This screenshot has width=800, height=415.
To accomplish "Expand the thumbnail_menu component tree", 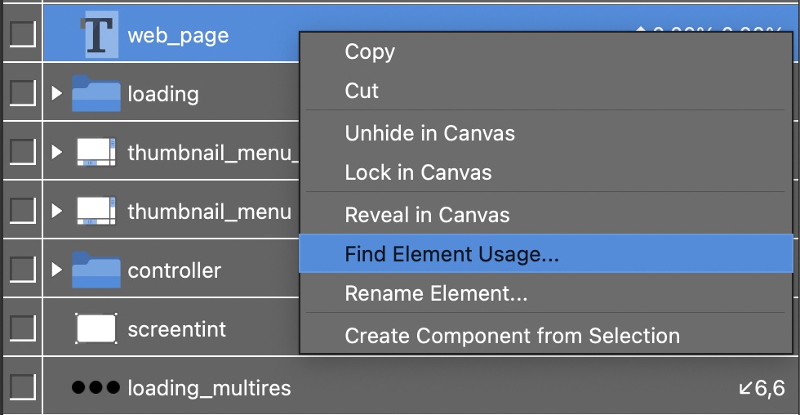I will point(56,211).
